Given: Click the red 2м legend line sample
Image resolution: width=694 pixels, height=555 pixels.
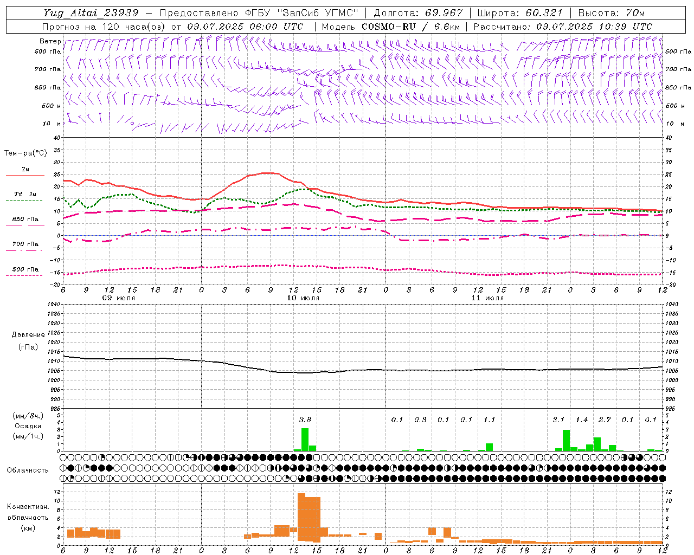Looking at the screenshot, I should pos(25,175).
